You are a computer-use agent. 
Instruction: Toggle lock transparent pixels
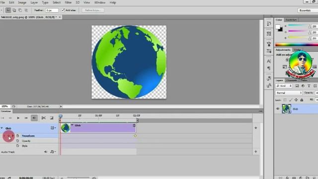point(285,100)
